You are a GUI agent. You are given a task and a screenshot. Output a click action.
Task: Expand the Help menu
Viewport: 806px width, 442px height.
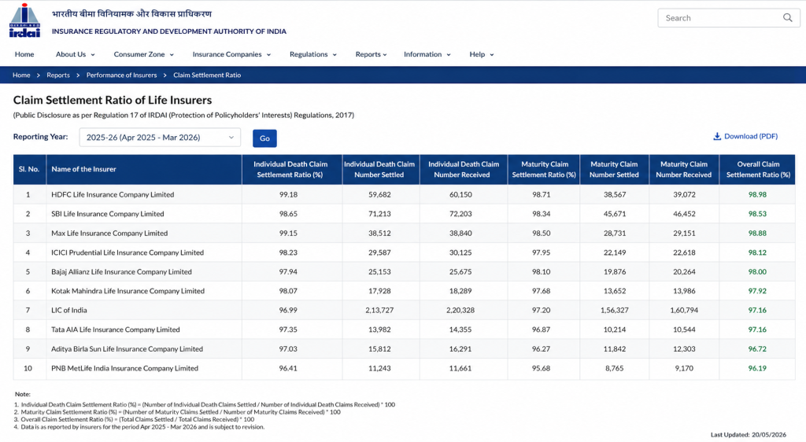[481, 54]
